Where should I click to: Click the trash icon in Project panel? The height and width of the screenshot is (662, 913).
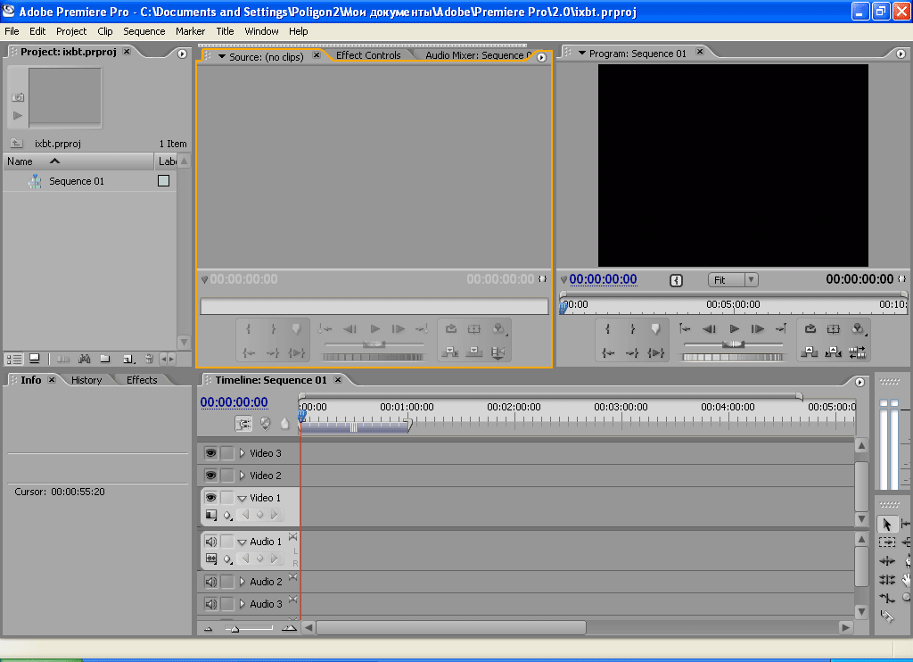click(149, 359)
